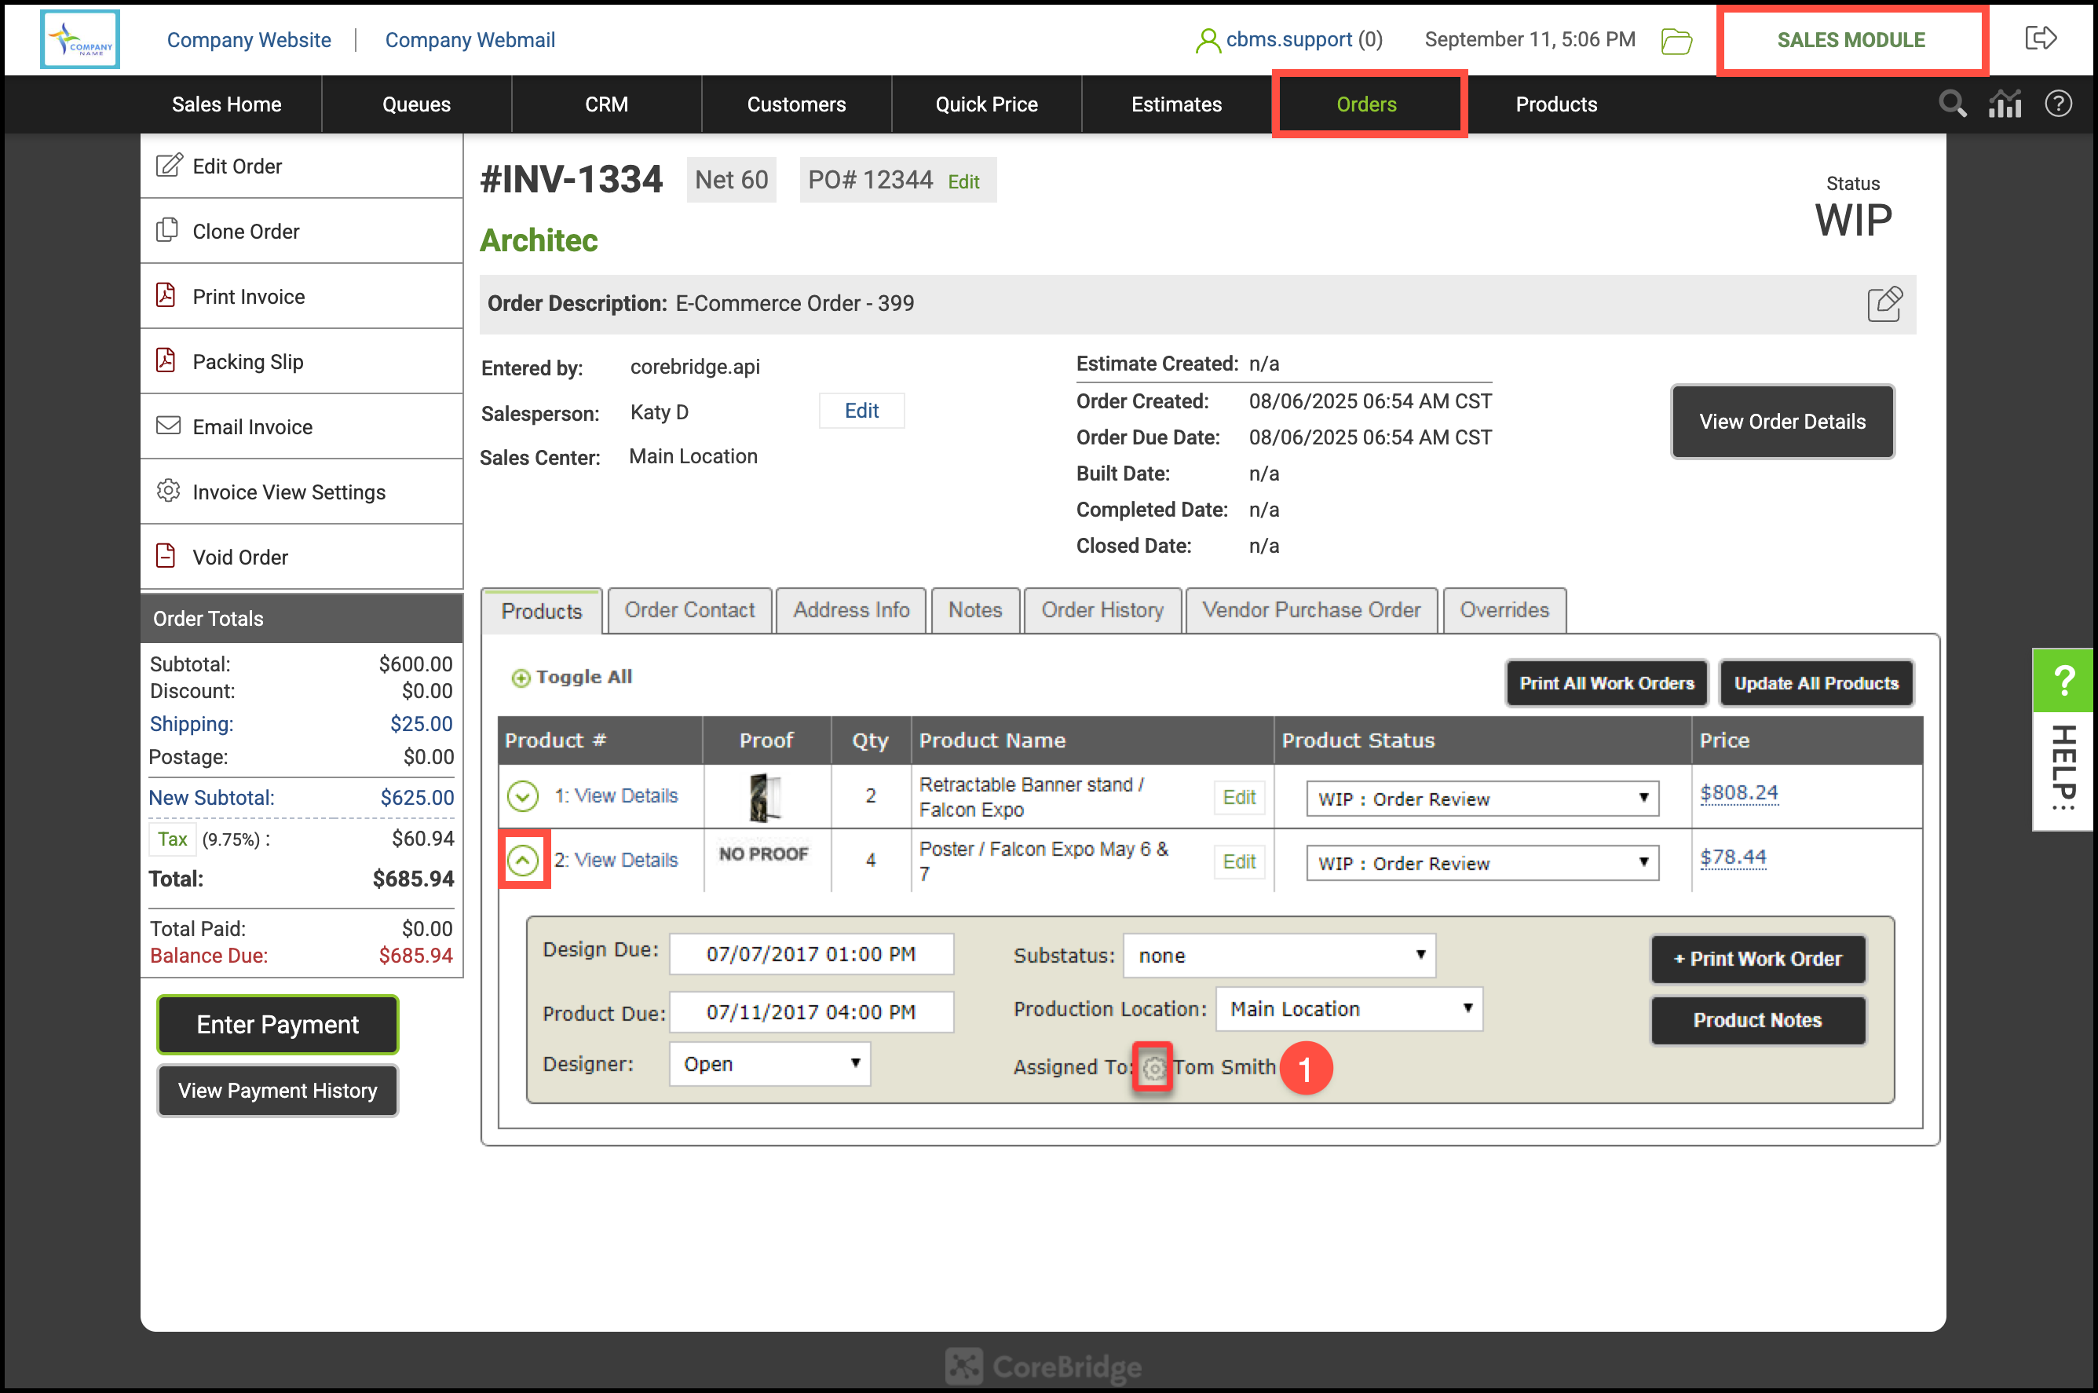Open the green folder icon

1676,40
